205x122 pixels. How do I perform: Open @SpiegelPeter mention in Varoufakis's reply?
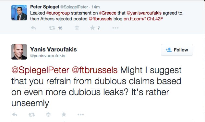pyautogui.click(x=40, y=70)
